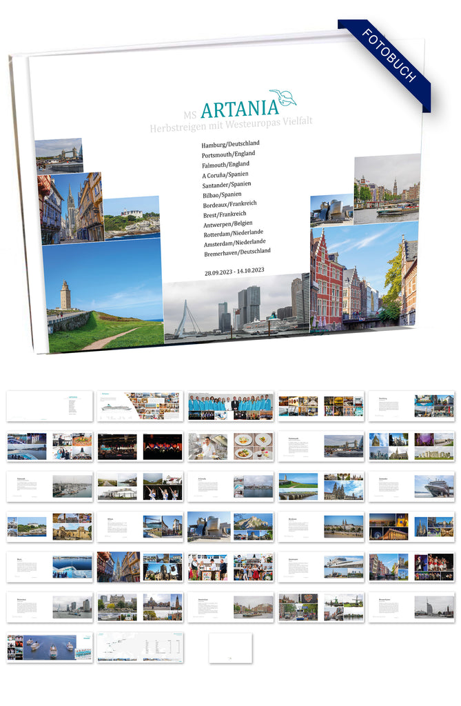The image size is (461, 706).
Task: Open the Portsmouth Tower Bridge spread
Action: tap(321, 446)
